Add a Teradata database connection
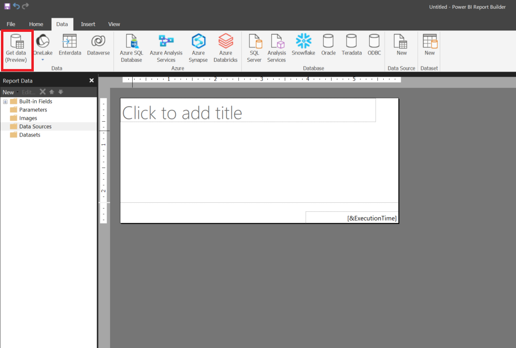This screenshot has height=348, width=516. [x=351, y=46]
